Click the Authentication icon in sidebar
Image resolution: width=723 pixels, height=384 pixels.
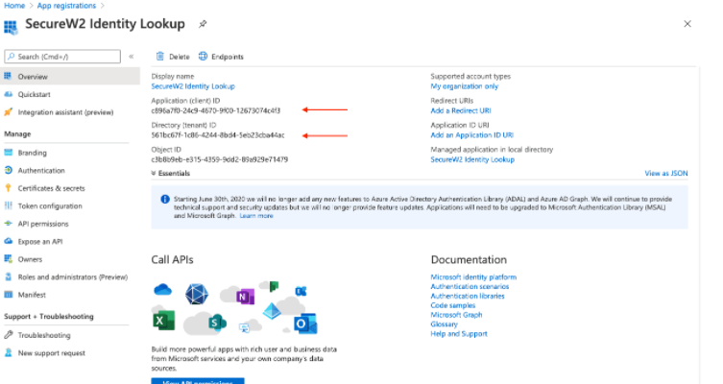[8, 170]
